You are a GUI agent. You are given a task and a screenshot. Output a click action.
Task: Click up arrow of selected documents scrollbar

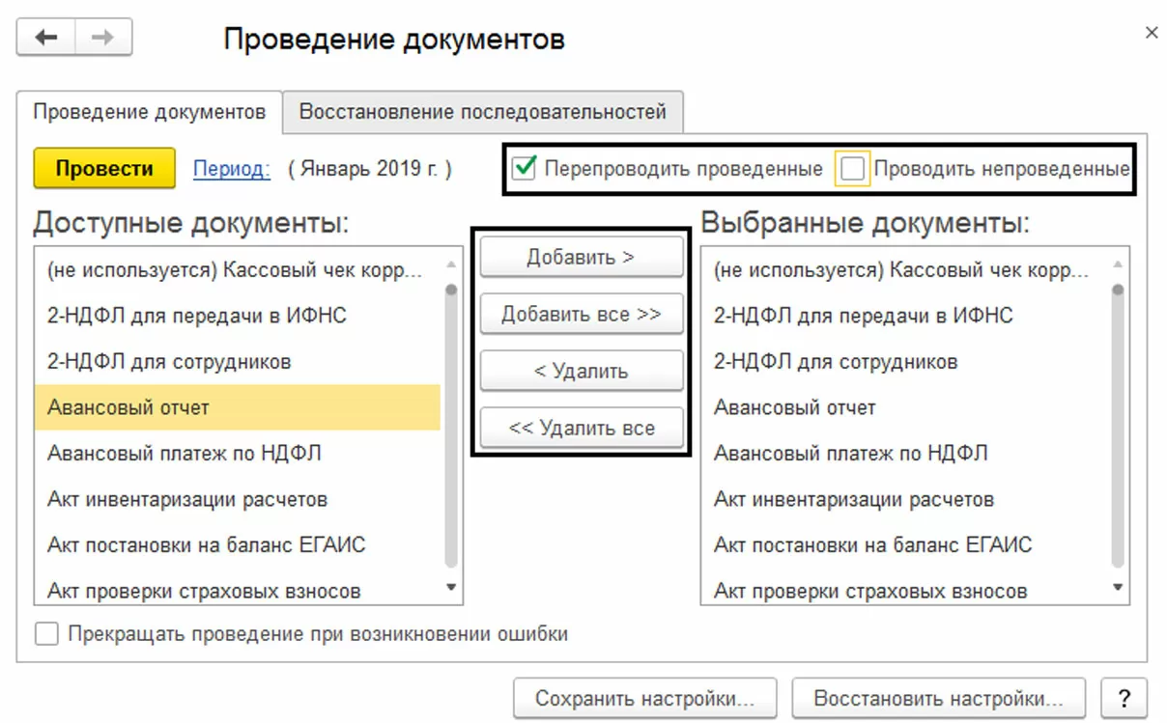(x=1118, y=264)
